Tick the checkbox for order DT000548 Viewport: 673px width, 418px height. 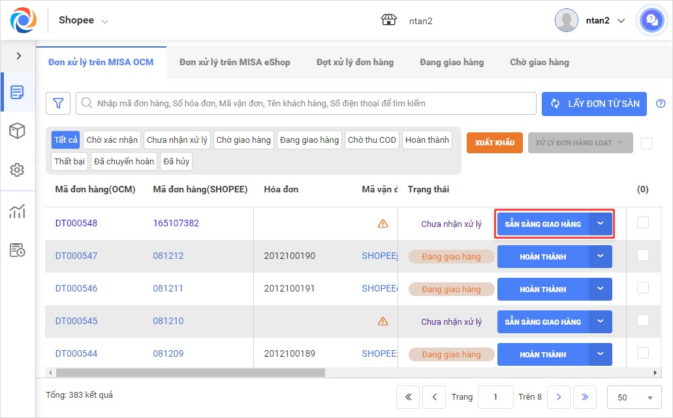coord(643,222)
